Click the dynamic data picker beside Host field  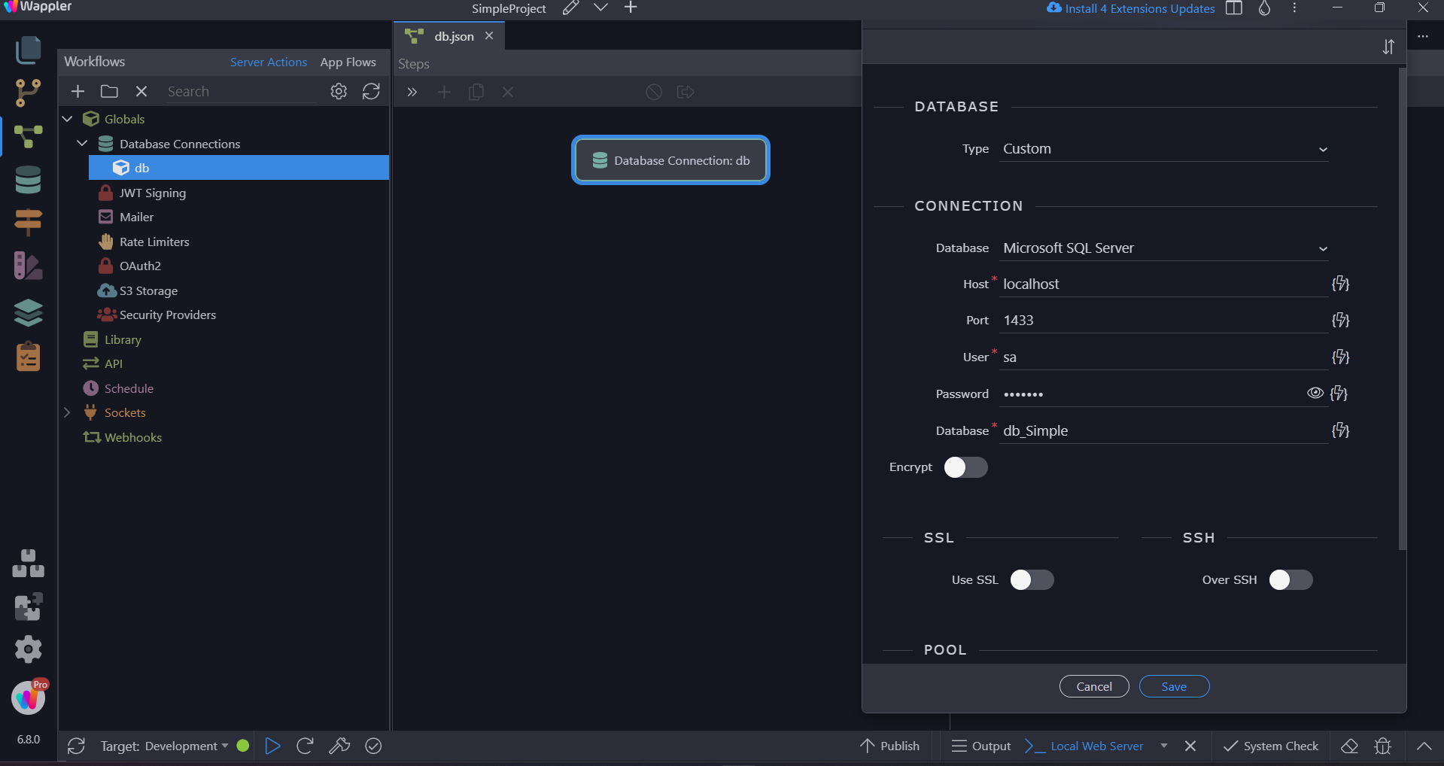pyautogui.click(x=1342, y=284)
